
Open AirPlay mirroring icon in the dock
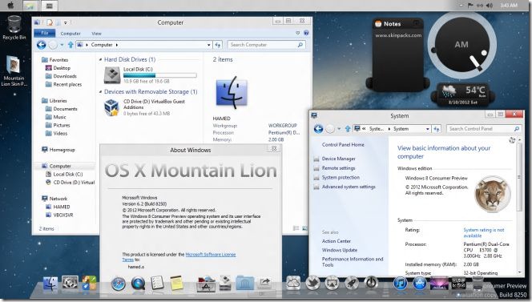332,282
